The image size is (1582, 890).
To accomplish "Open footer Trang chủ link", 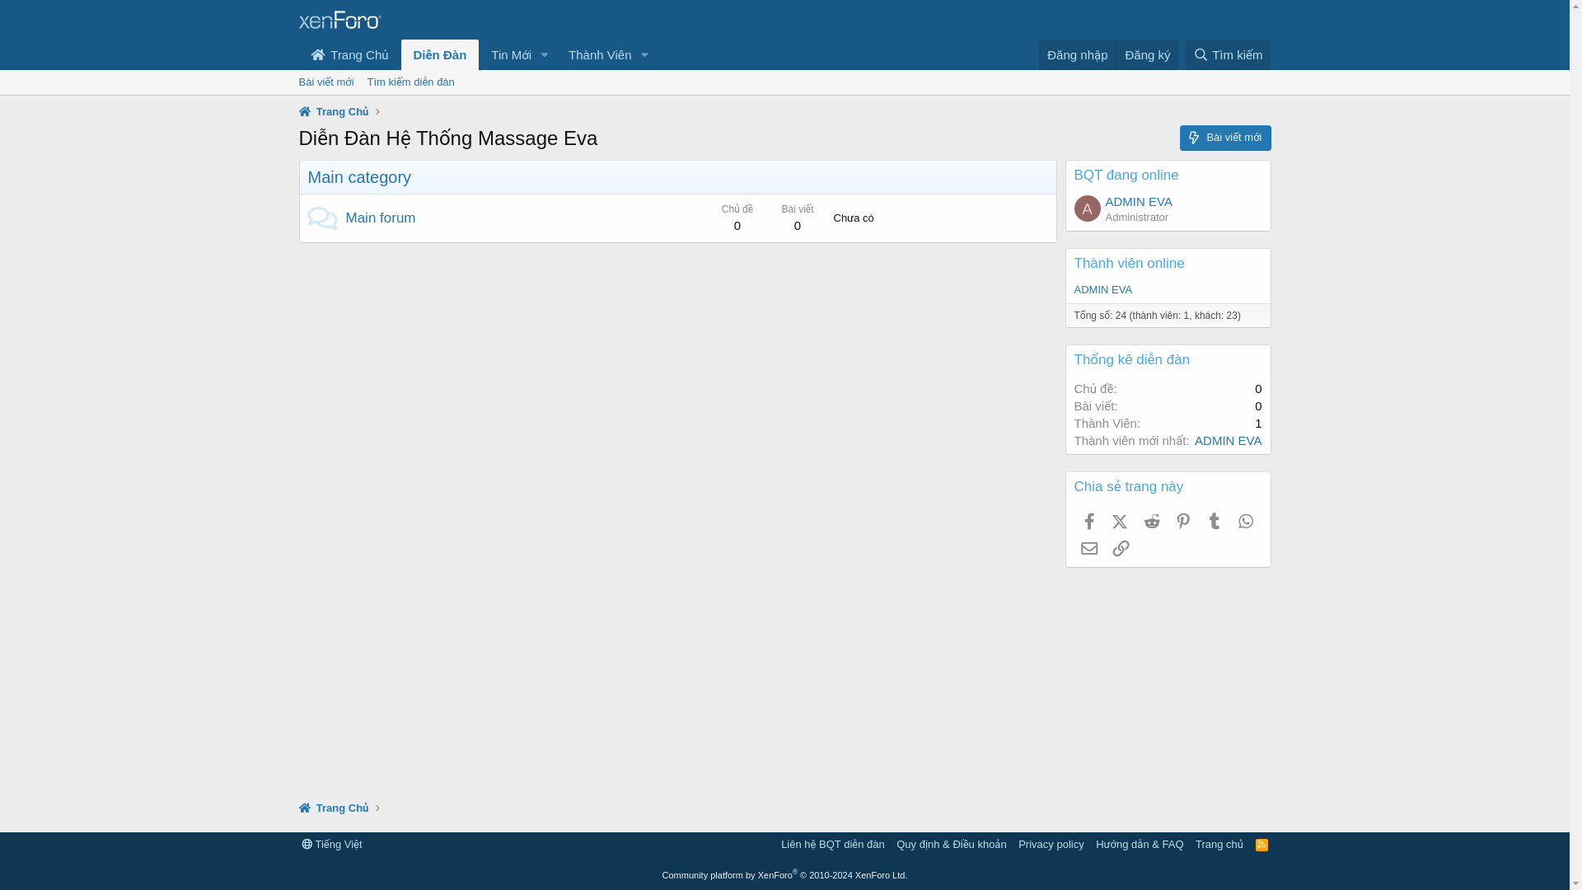I will (1219, 845).
